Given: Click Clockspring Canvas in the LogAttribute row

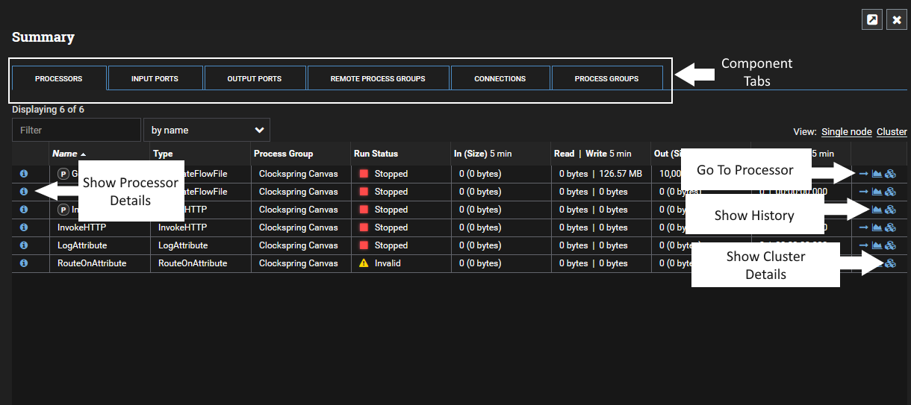Looking at the screenshot, I should [x=299, y=245].
